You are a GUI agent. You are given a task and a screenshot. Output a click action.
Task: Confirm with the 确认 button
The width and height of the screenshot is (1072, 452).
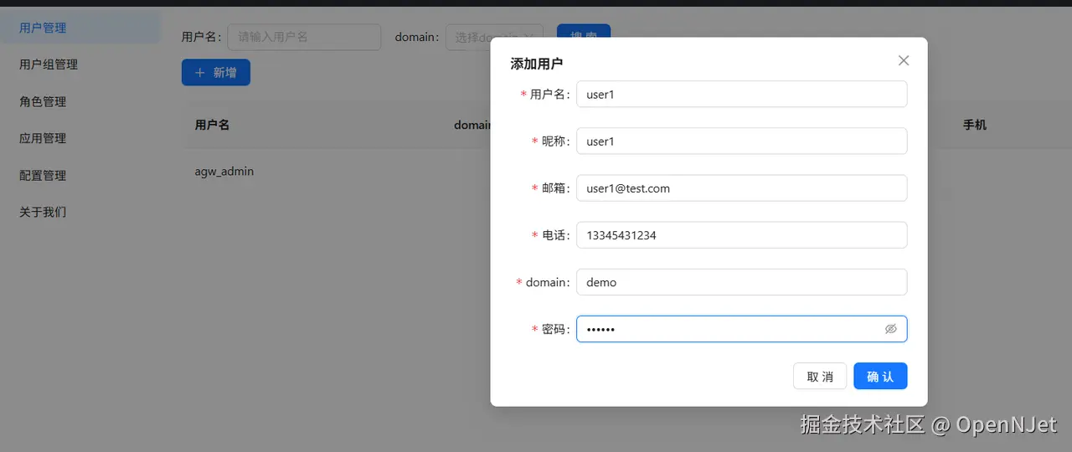click(x=880, y=376)
